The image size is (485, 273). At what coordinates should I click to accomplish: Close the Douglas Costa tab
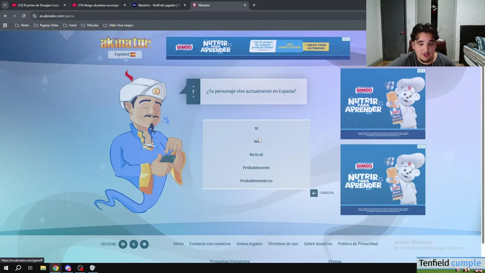click(64, 5)
